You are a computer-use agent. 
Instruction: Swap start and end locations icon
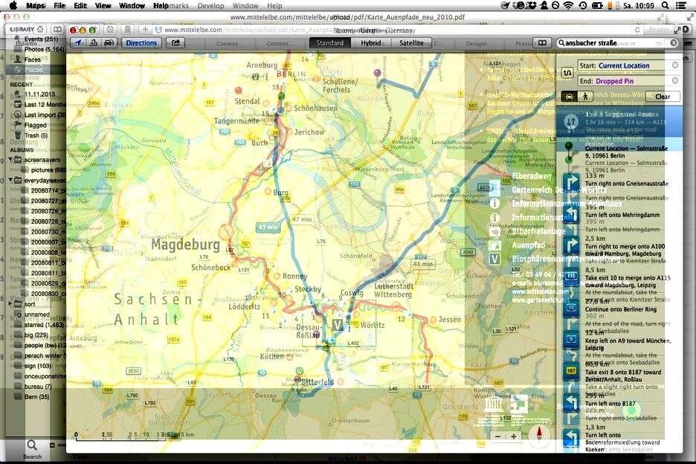click(x=567, y=74)
